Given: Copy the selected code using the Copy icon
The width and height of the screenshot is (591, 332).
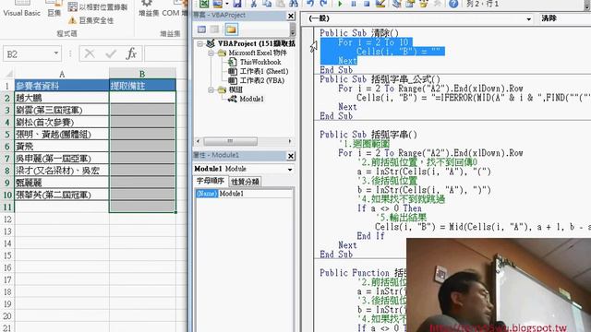Looking at the screenshot, I should [x=267, y=4].
